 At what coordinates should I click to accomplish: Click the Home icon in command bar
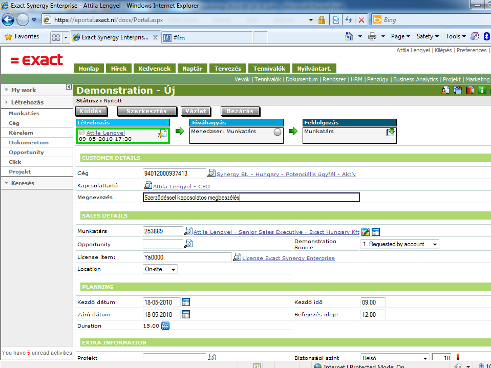point(349,36)
